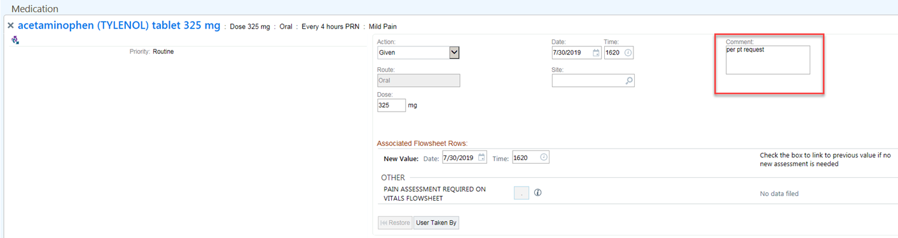Check the pain assessment link-to-previous box
Viewport: 898px width, 238px height.
pos(522,193)
